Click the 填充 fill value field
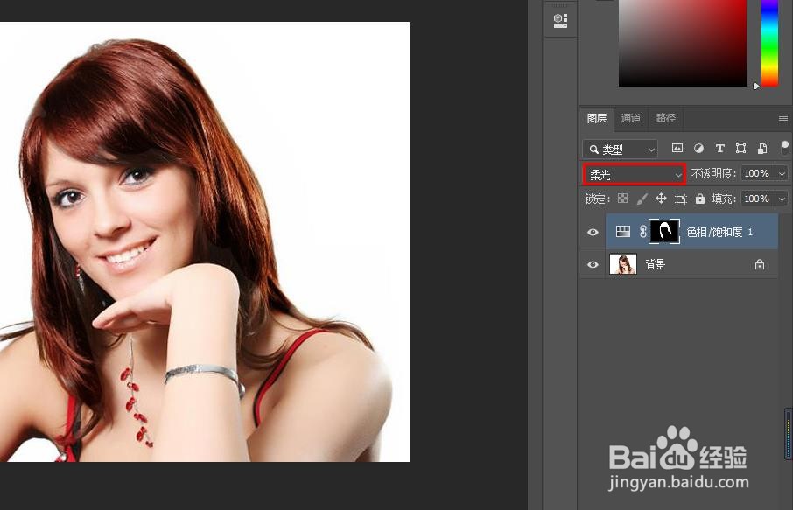The width and height of the screenshot is (793, 510). tap(758, 199)
